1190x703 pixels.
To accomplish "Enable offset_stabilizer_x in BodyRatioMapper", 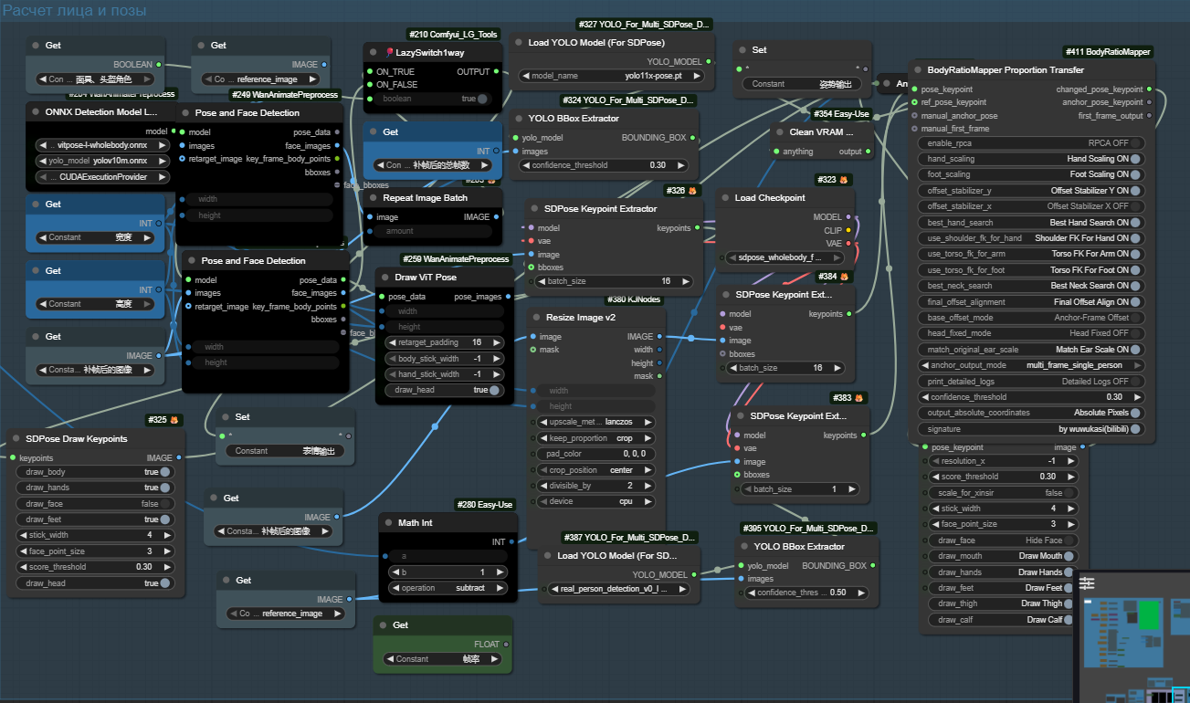I will pos(1135,206).
